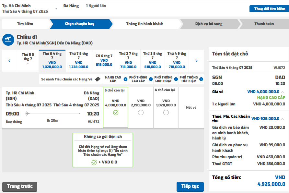This screenshot has width=289, height=193.
Task: Show later dates with the right arrow
Action: click(x=196, y=61)
